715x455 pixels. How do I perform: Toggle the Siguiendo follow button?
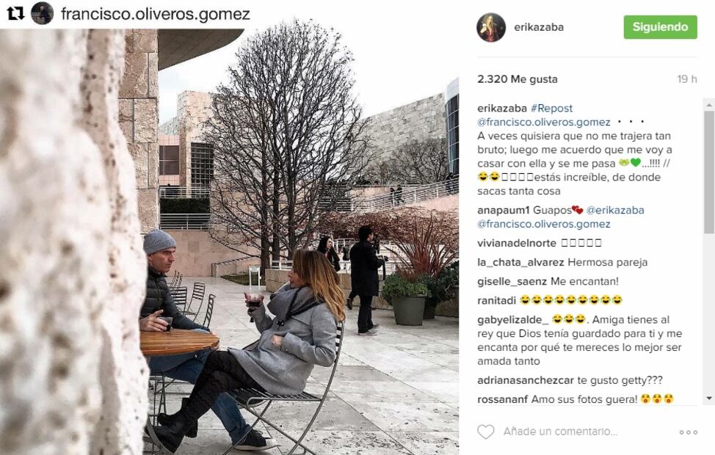click(x=660, y=27)
